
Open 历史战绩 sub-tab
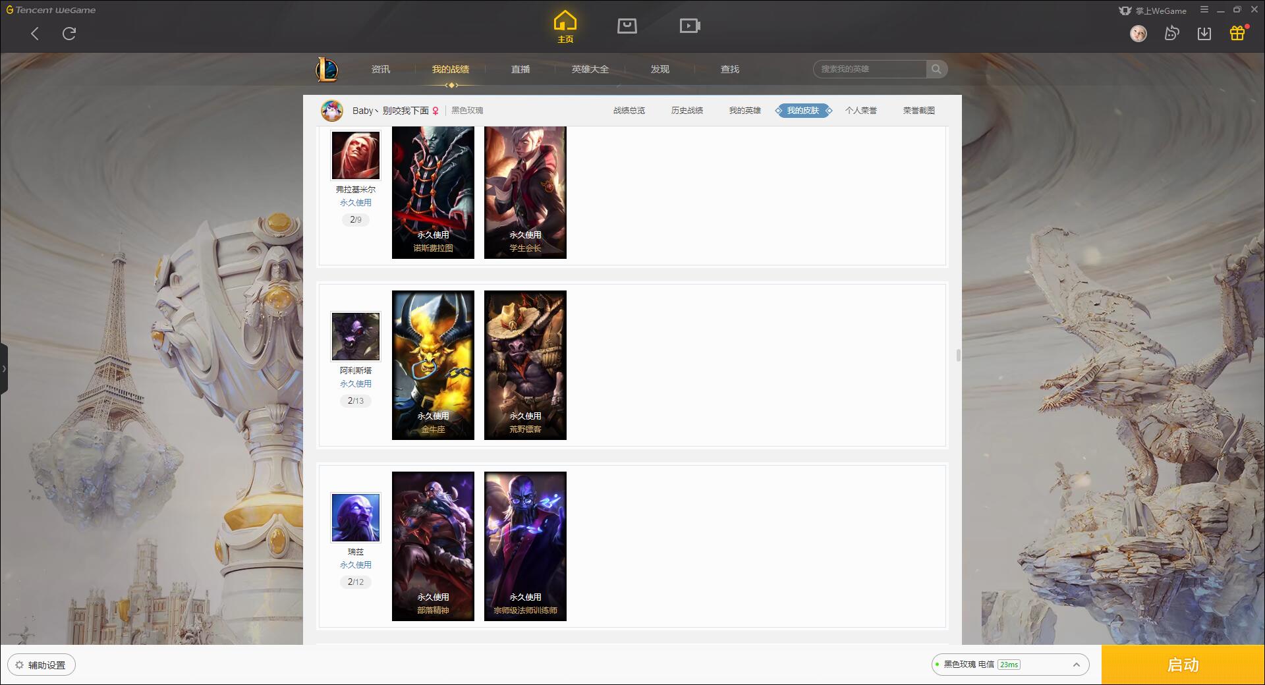coord(687,111)
